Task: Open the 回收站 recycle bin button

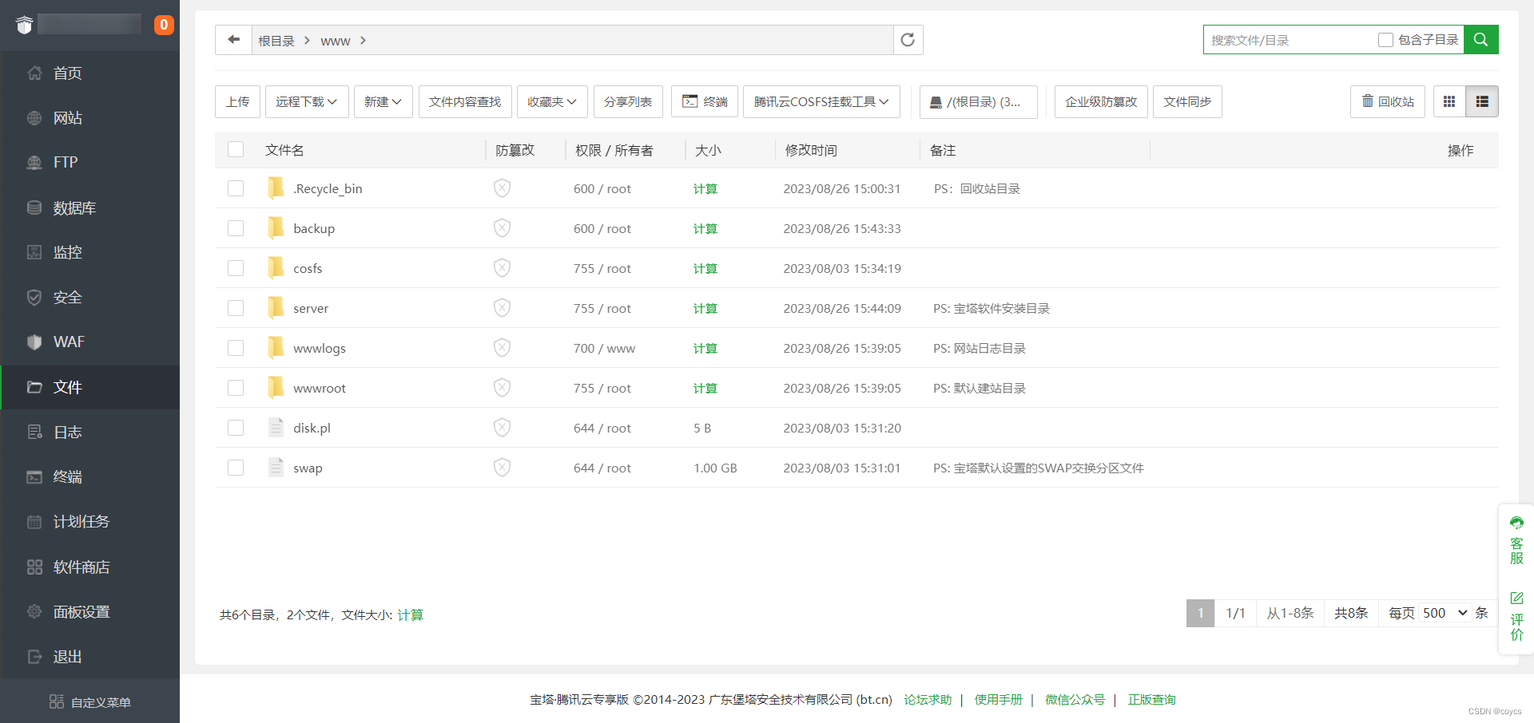Action: (x=1388, y=101)
